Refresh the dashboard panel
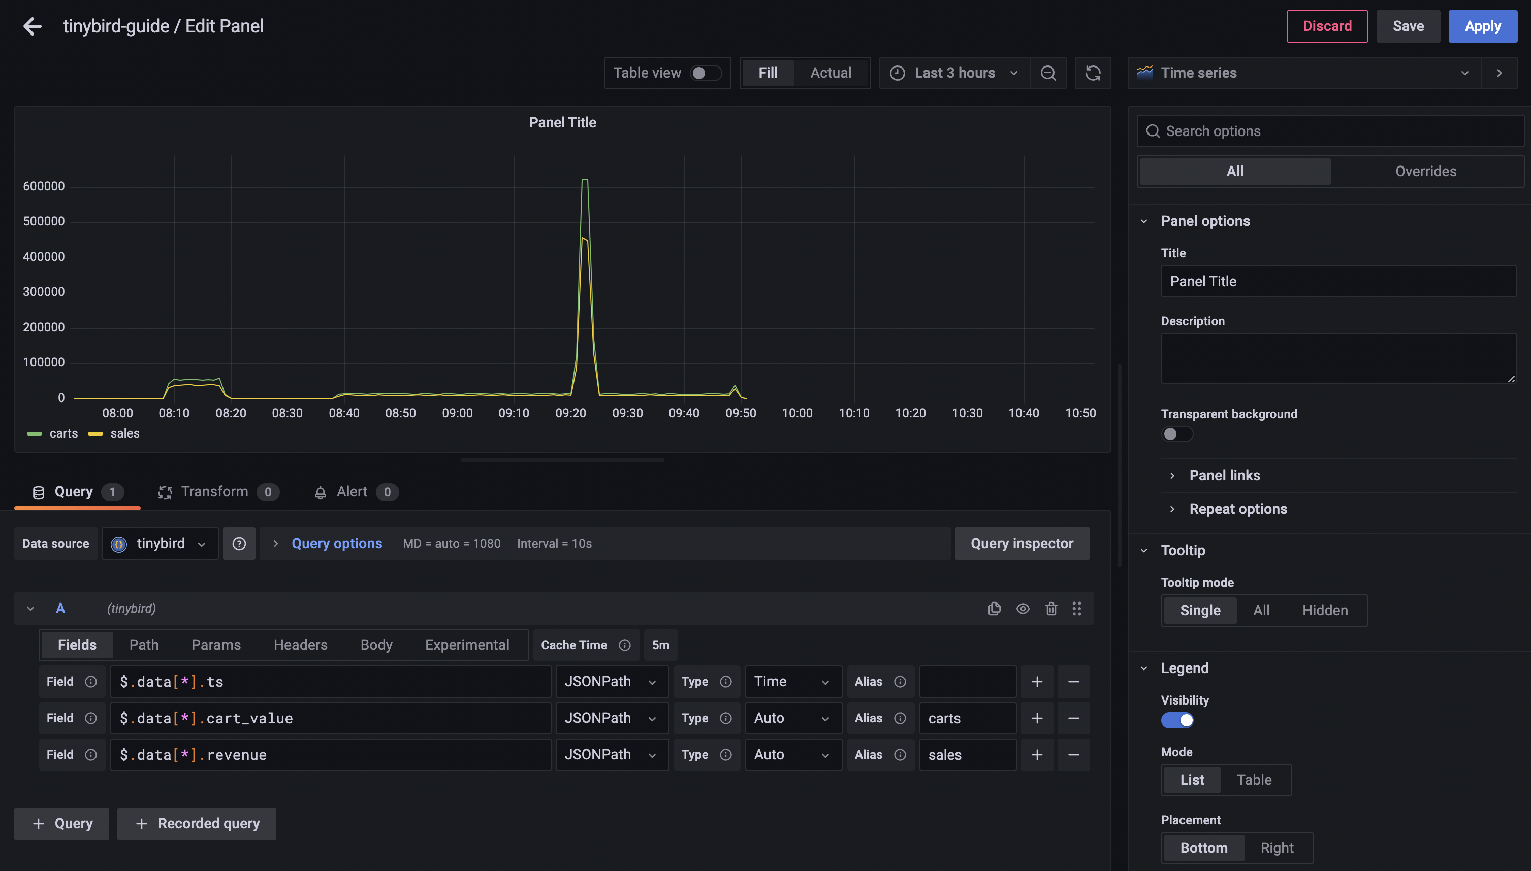 tap(1093, 73)
